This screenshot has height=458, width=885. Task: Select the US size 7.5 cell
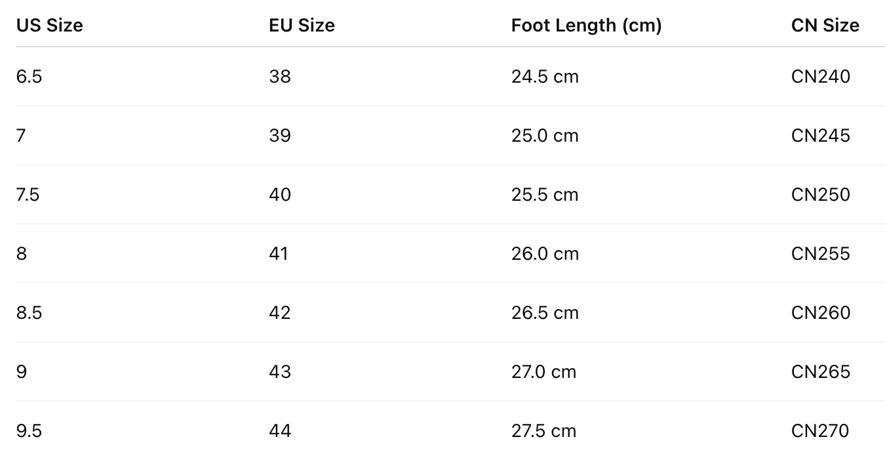(28, 195)
